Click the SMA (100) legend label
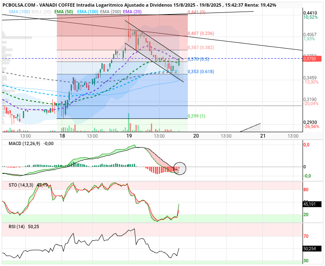The image size is (325, 266). pyautogui.click(x=19, y=12)
